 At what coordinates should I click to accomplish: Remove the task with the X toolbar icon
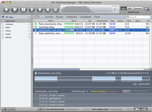tap(48, 9)
